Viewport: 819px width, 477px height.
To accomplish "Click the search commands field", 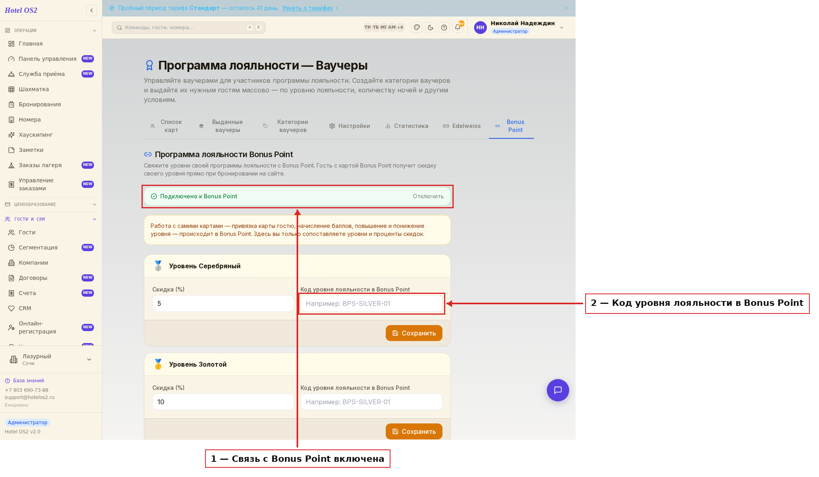I will pos(188,28).
